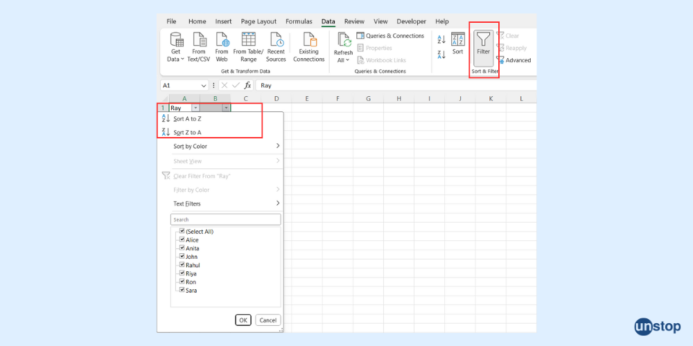Click the filter menu corner grip
This screenshot has height=346, width=693.
tap(281, 329)
